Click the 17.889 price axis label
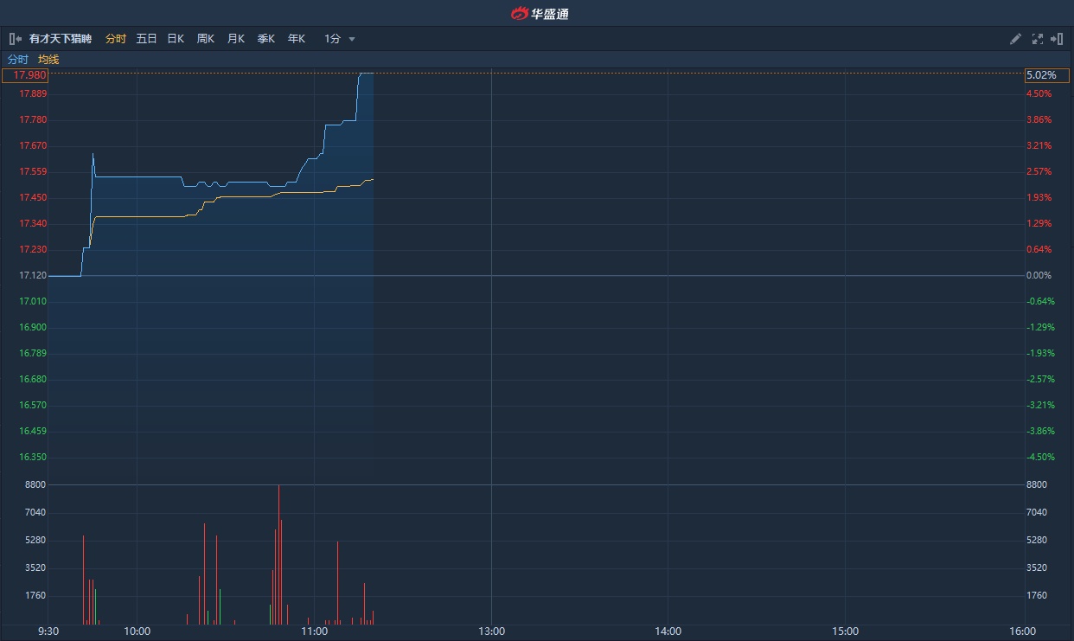1074x641 pixels. pos(33,93)
